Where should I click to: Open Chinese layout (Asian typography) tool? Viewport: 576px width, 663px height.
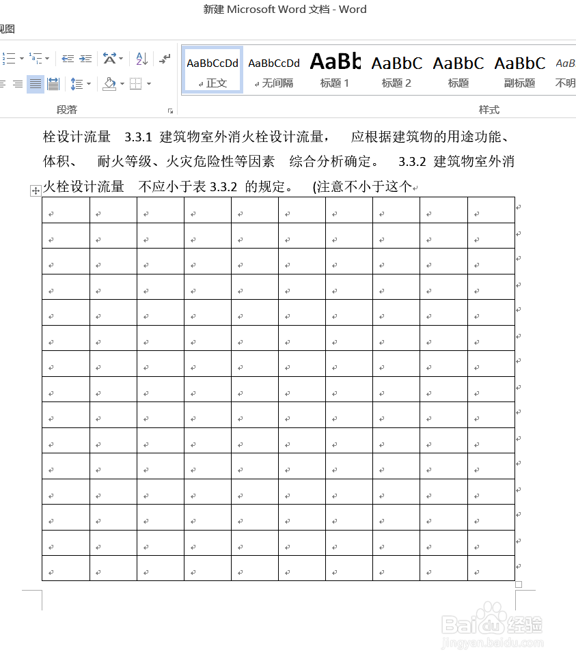pos(109,58)
